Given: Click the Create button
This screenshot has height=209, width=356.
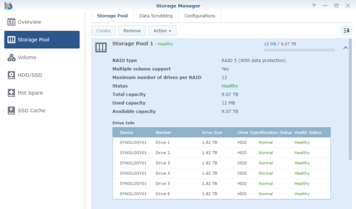Looking at the screenshot, I should tap(103, 30).
